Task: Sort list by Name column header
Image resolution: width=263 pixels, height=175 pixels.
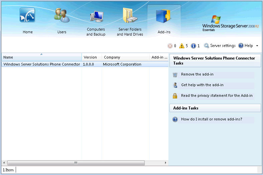Action: tap(41, 57)
